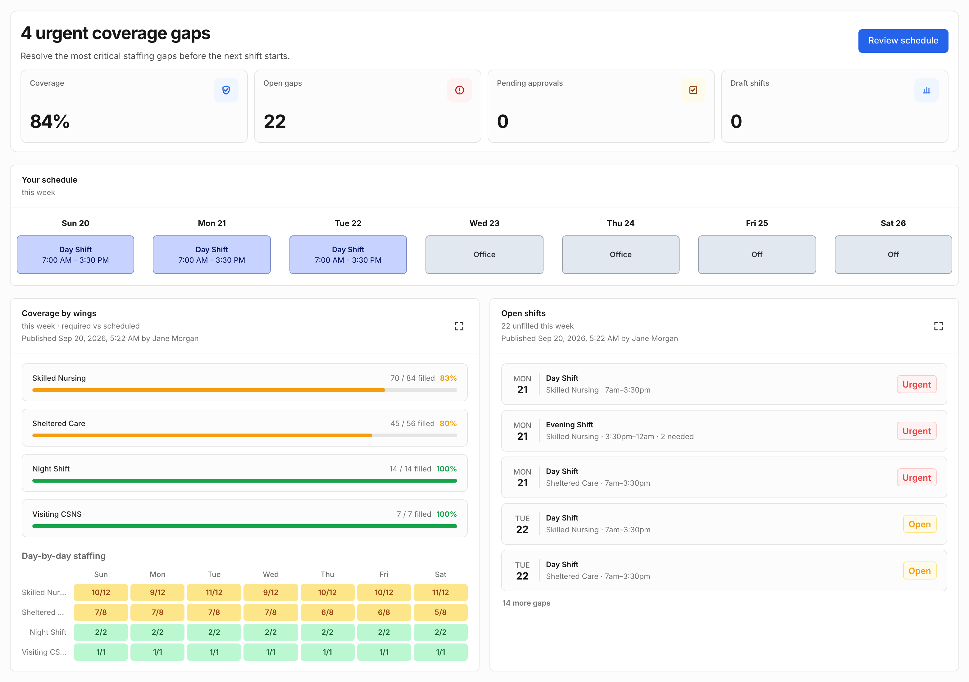Open the Mon 21 Day Shift card
Screen dimensions: 969x682
(x=212, y=254)
